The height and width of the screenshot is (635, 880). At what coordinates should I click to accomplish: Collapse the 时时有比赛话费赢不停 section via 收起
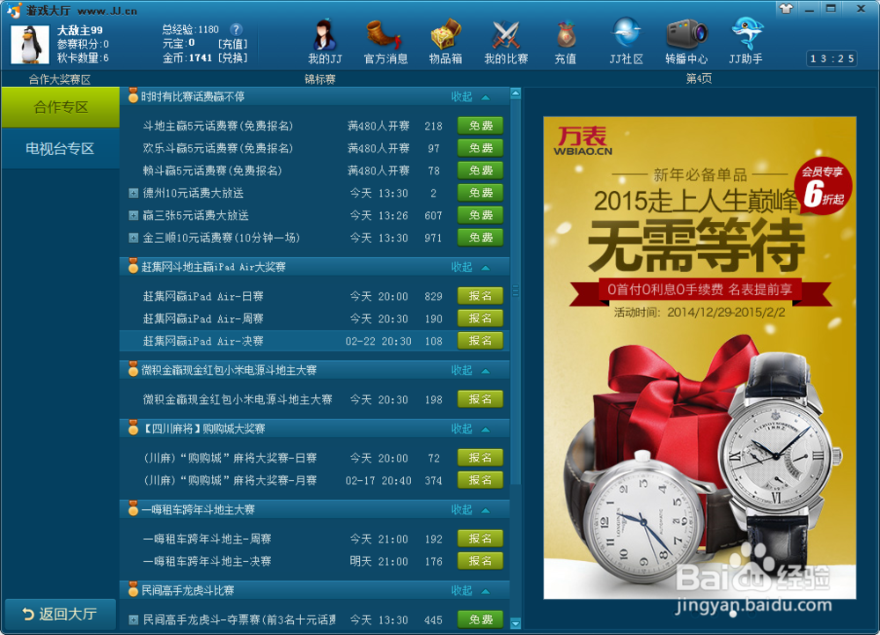tap(470, 97)
